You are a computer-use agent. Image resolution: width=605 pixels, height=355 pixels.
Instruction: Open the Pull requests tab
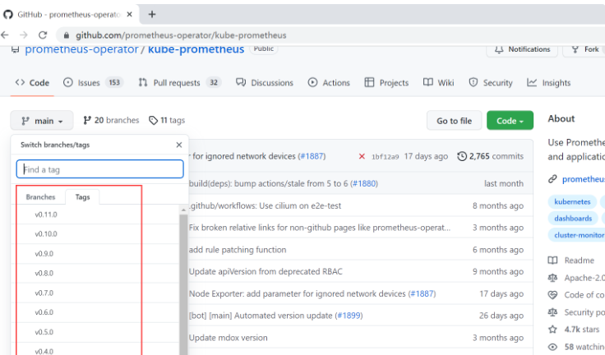click(180, 82)
